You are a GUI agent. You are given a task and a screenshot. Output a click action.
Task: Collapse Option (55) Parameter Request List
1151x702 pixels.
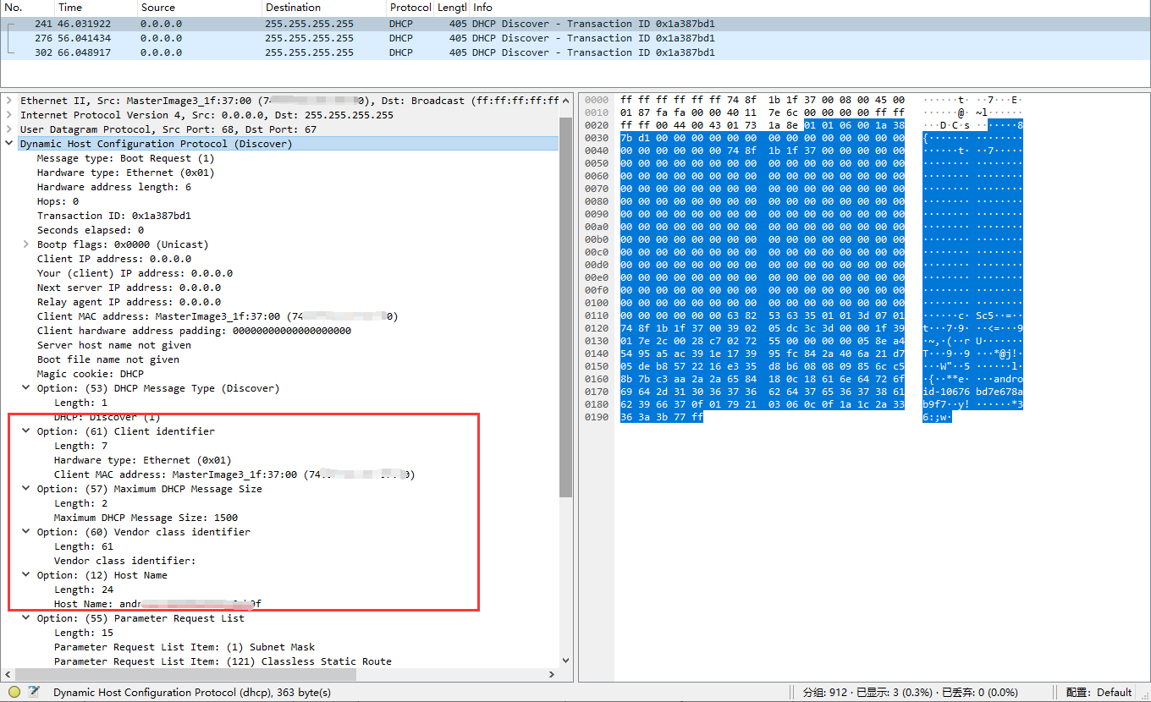tap(26, 618)
